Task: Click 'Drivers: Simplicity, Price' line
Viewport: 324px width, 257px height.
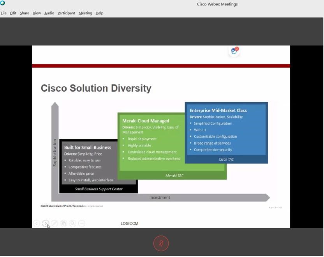Action: pos(83,154)
